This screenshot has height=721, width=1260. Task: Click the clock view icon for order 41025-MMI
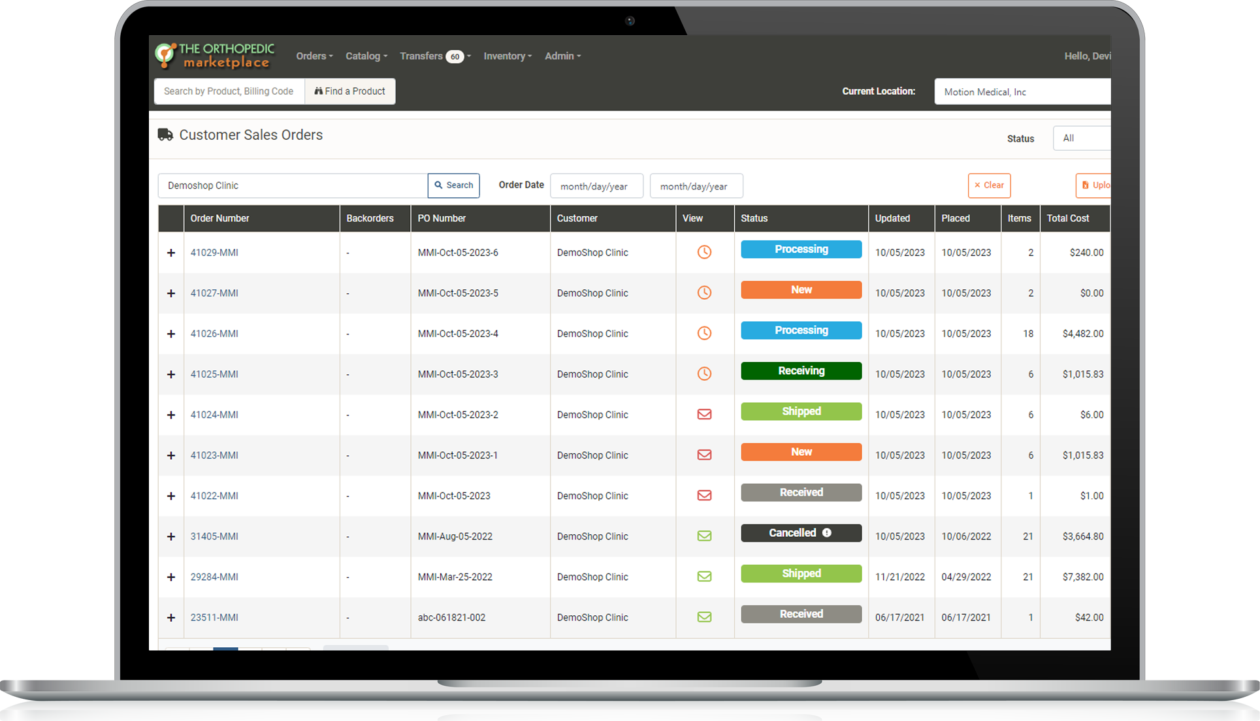click(x=704, y=374)
